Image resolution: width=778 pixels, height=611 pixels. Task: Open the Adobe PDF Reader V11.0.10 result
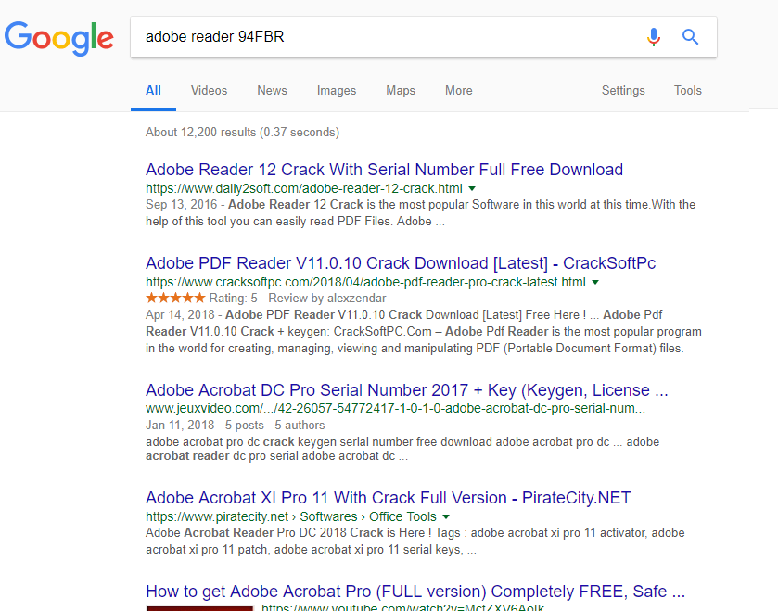point(401,263)
